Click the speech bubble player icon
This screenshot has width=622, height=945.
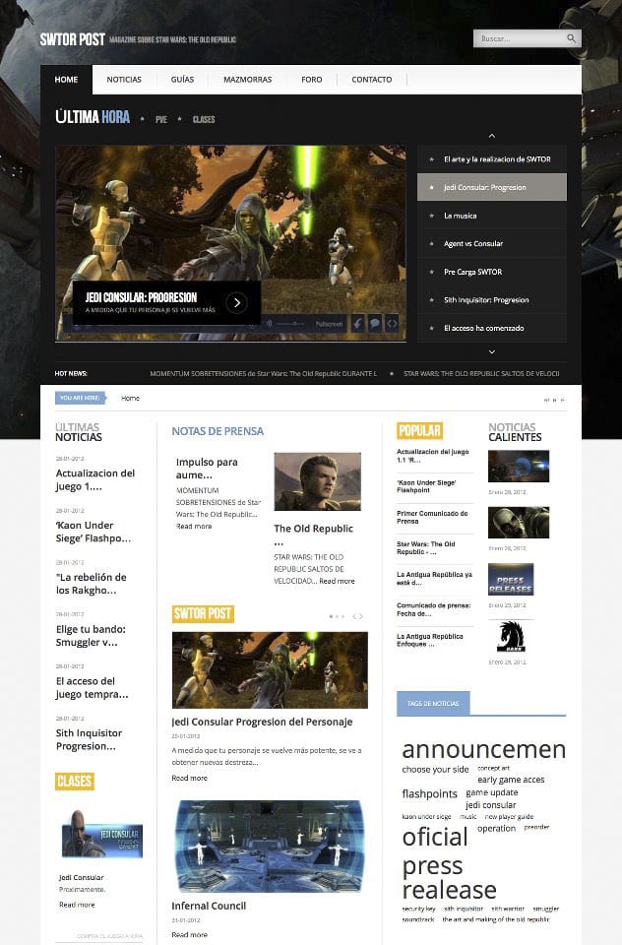(x=375, y=324)
